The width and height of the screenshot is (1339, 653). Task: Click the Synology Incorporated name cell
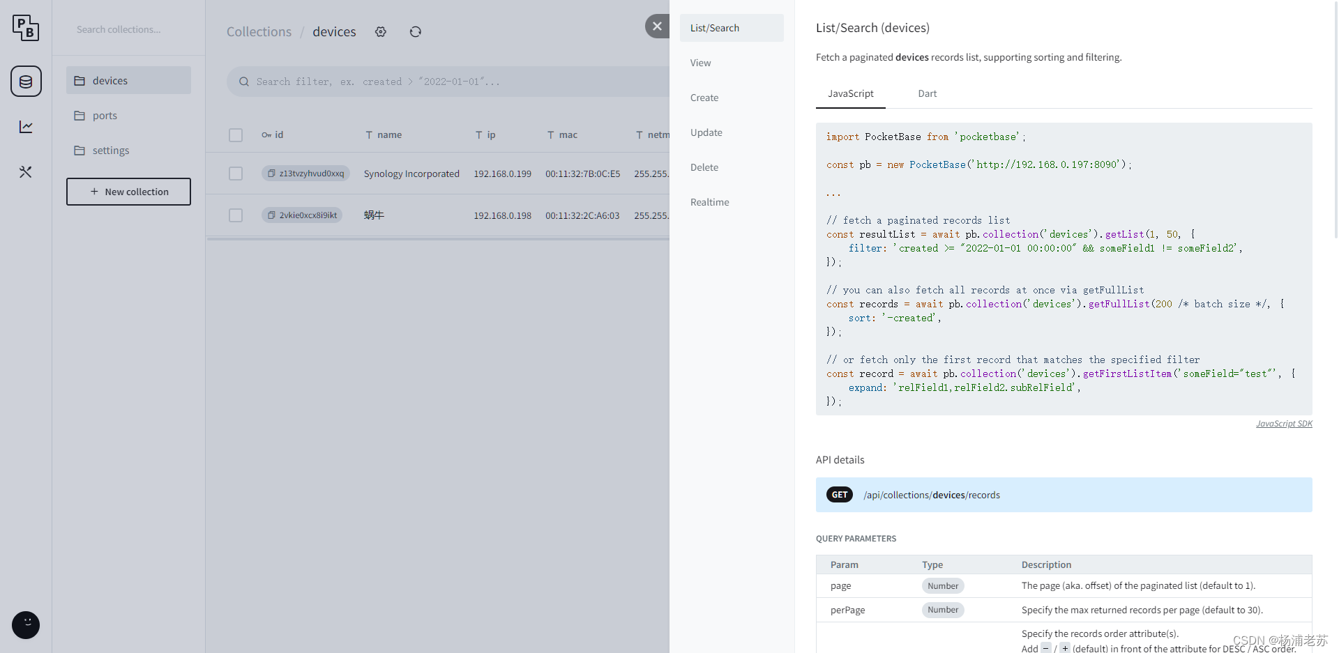(x=411, y=174)
